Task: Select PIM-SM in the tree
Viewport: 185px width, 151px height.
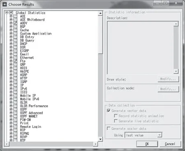Action: (x=25, y=119)
